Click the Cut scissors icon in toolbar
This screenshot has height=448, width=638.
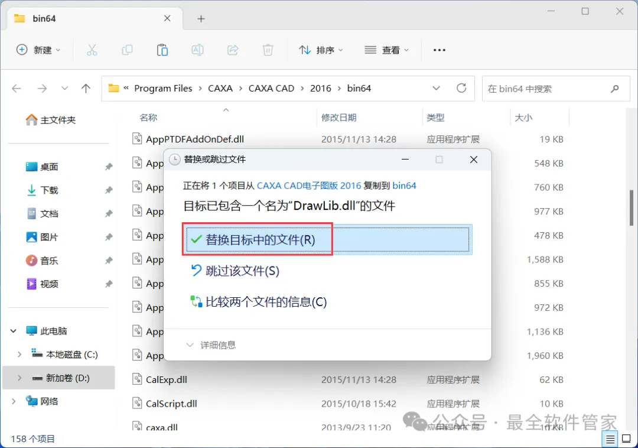tap(92, 50)
